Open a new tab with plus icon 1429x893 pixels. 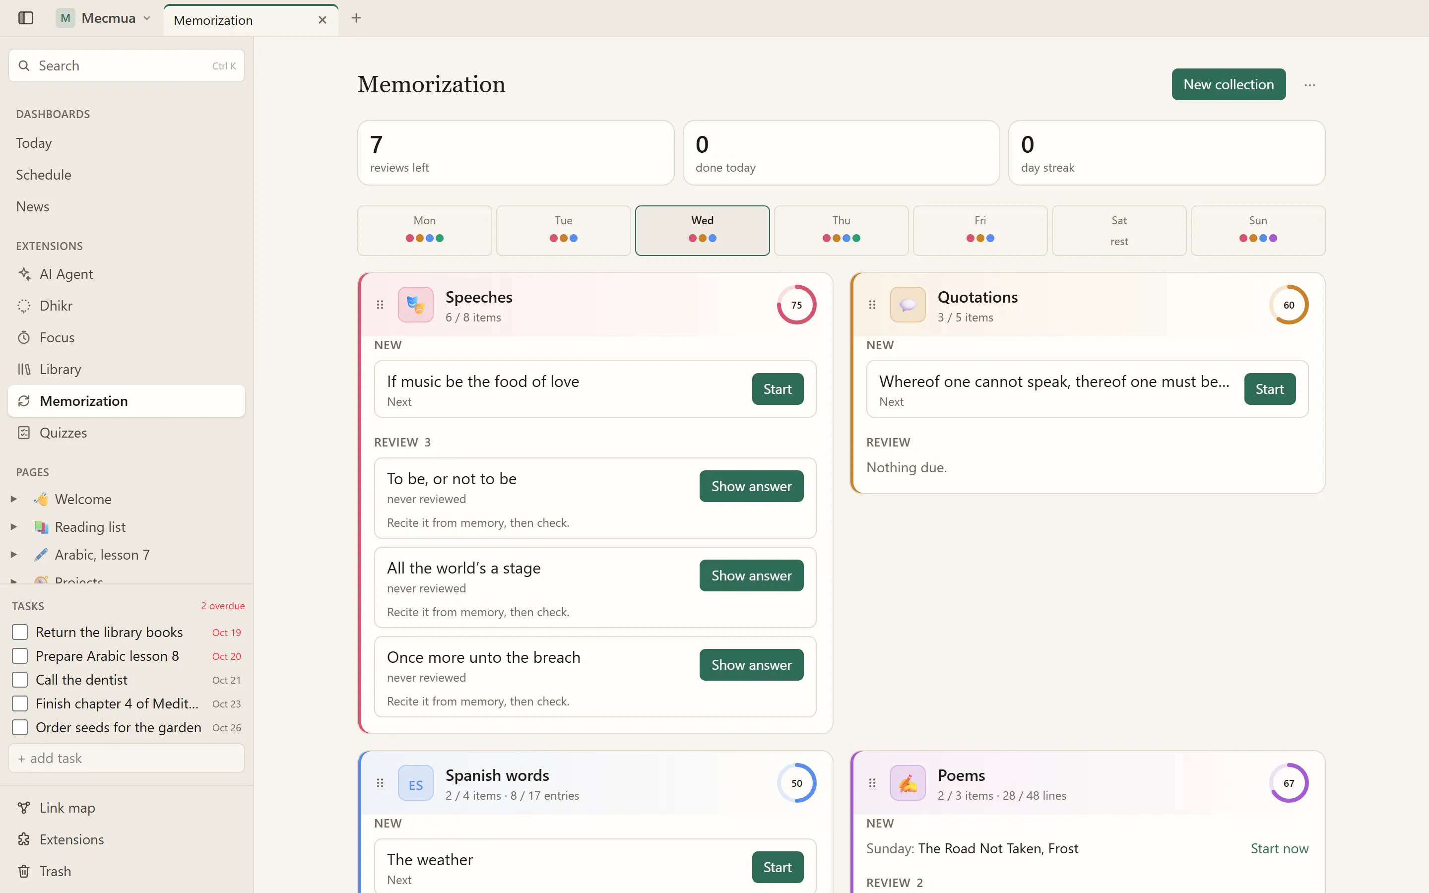[356, 18]
